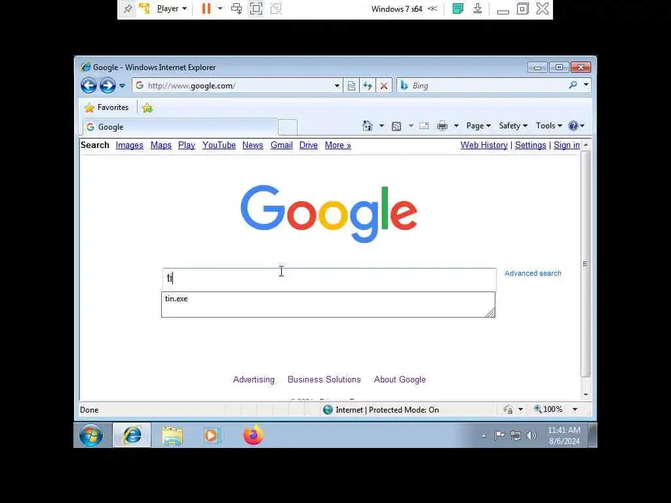Screen dimensions: 671x503
Task: Click Send Ctrl+Alt+Del icon in VMware
Action: (x=236, y=9)
